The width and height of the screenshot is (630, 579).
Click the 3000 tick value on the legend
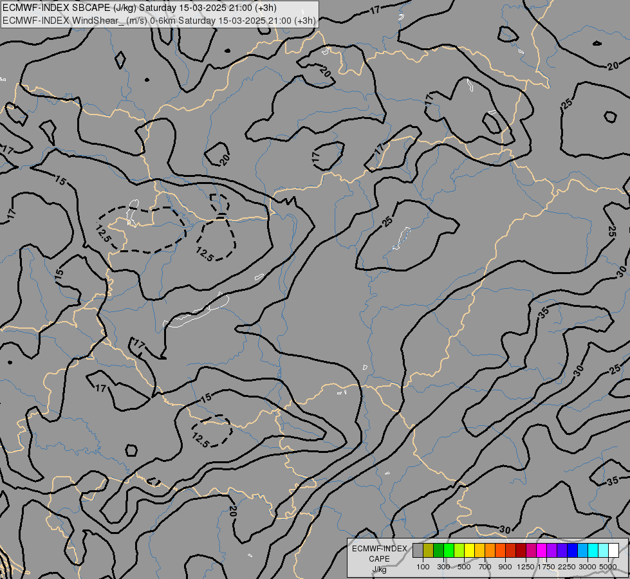588,567
